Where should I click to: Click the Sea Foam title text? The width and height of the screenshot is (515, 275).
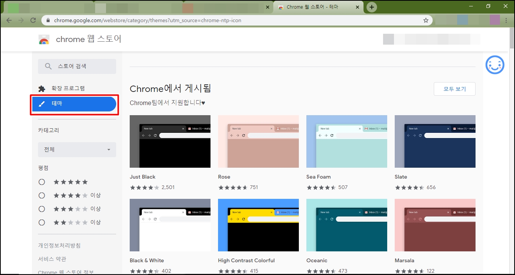tap(318, 177)
